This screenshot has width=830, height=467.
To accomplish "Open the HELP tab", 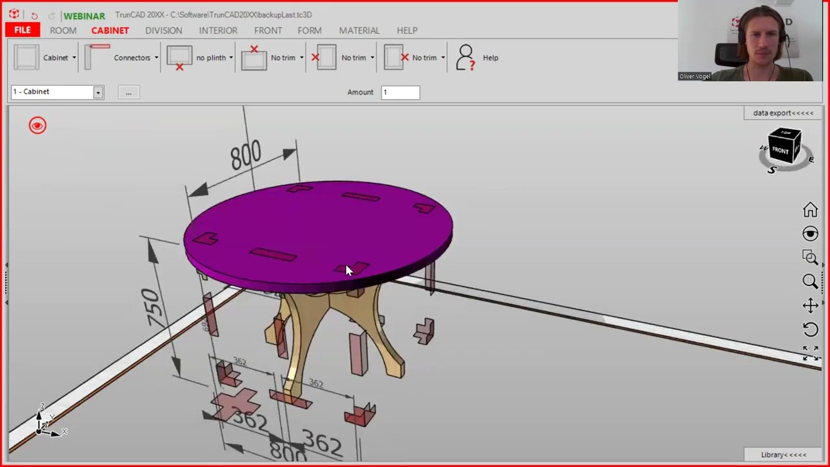I will pyautogui.click(x=407, y=30).
